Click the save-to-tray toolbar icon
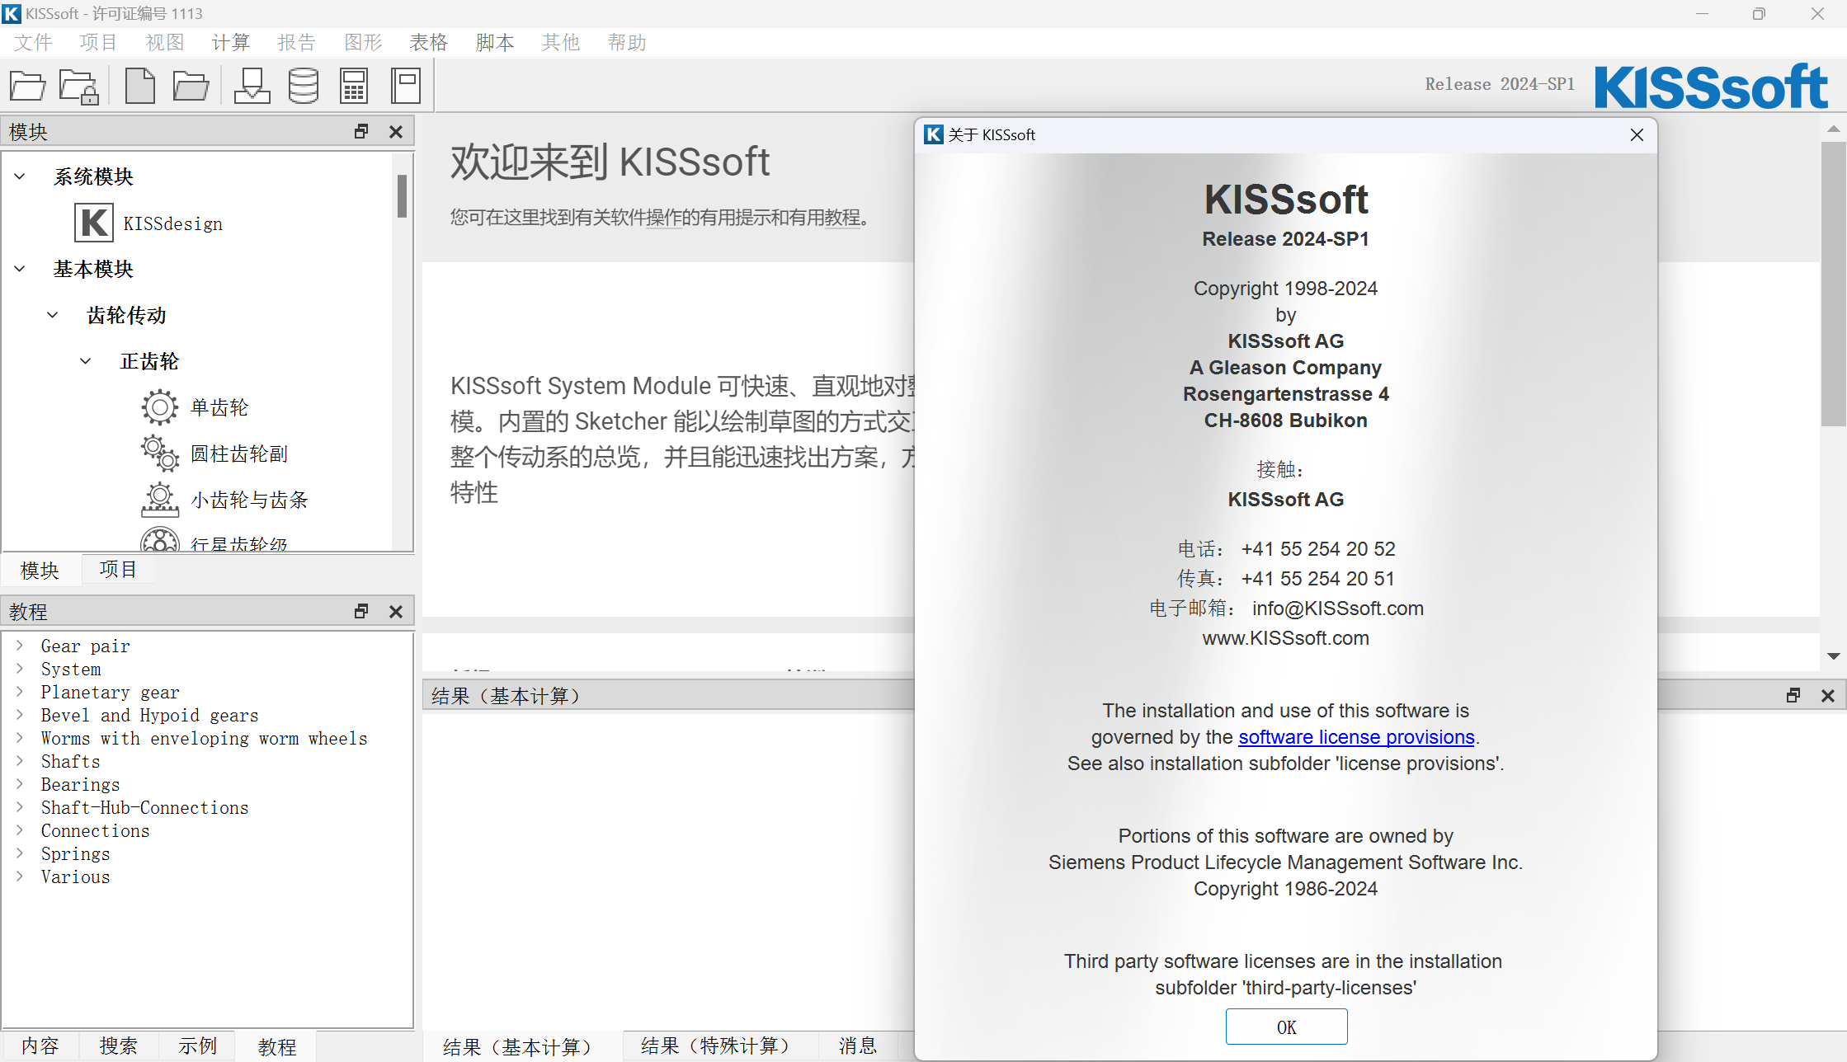This screenshot has width=1847, height=1062. [x=252, y=86]
